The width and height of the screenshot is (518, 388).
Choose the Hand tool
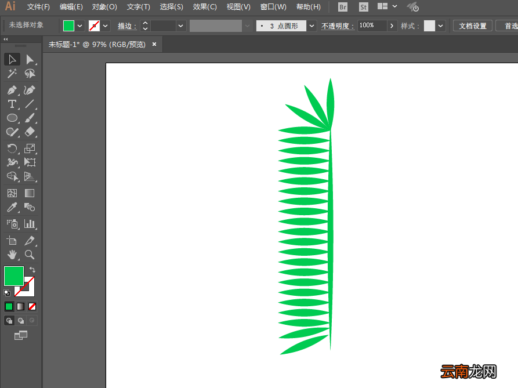(12, 255)
